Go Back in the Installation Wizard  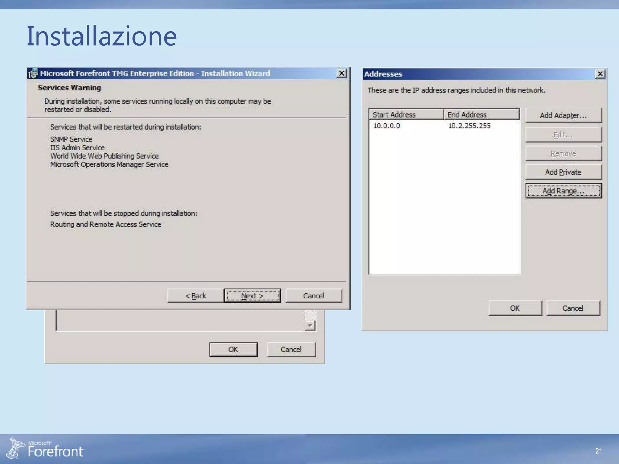click(196, 296)
